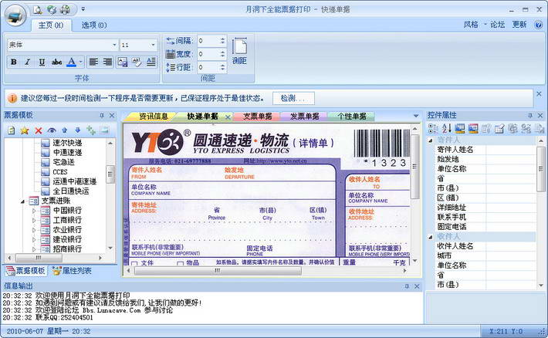Screen dimensions: 548x338
Task: Switch to the 选项(O) ribbon tab
Action: [94, 25]
